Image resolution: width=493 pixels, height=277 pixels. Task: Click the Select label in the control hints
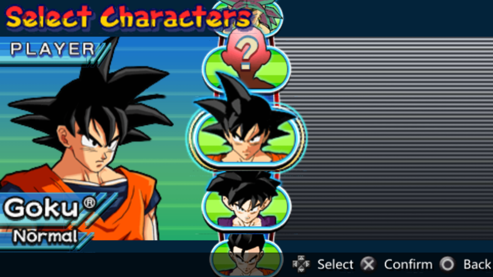335,264
